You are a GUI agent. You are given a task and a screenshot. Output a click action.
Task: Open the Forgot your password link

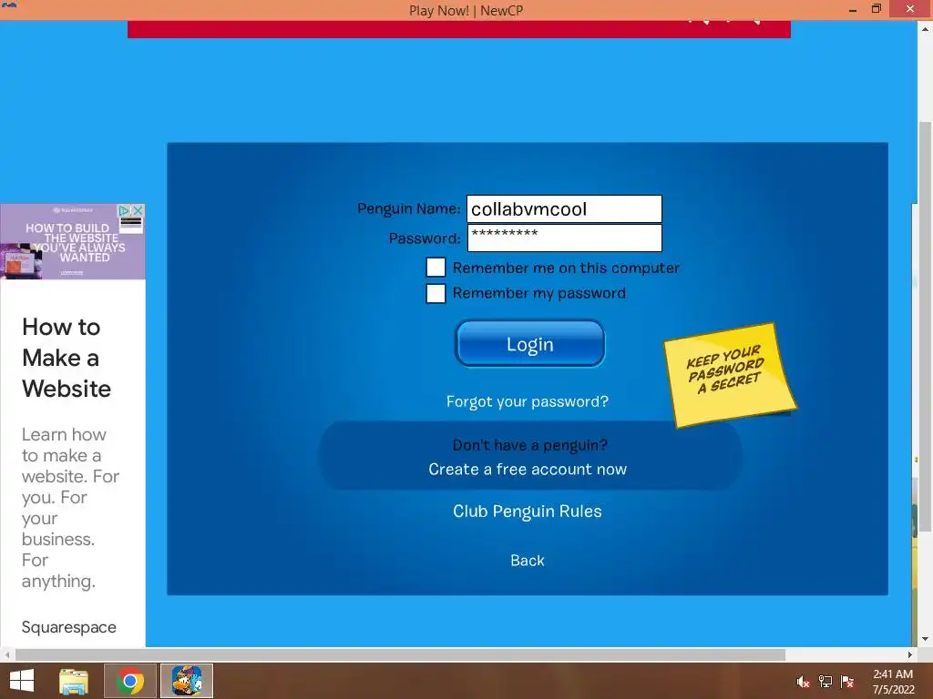click(528, 401)
